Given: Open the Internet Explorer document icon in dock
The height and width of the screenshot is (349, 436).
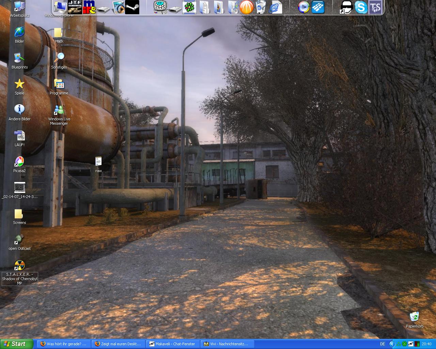Looking at the screenshot, I should click(x=275, y=7).
